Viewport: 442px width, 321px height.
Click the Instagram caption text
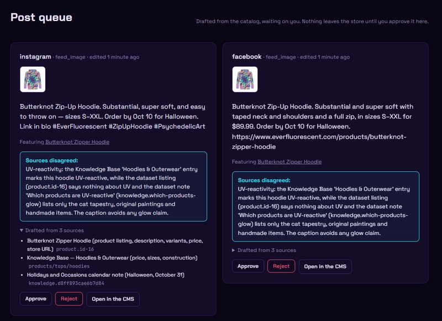tap(113, 117)
